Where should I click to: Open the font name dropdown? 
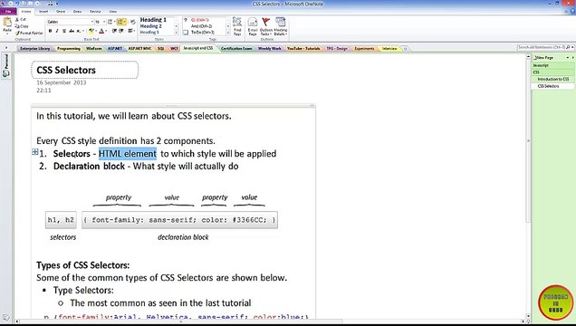click(91, 22)
